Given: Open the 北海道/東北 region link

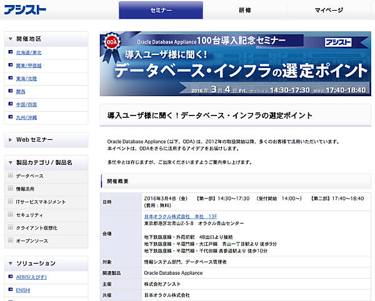Looking at the screenshot, I should coord(29,52).
